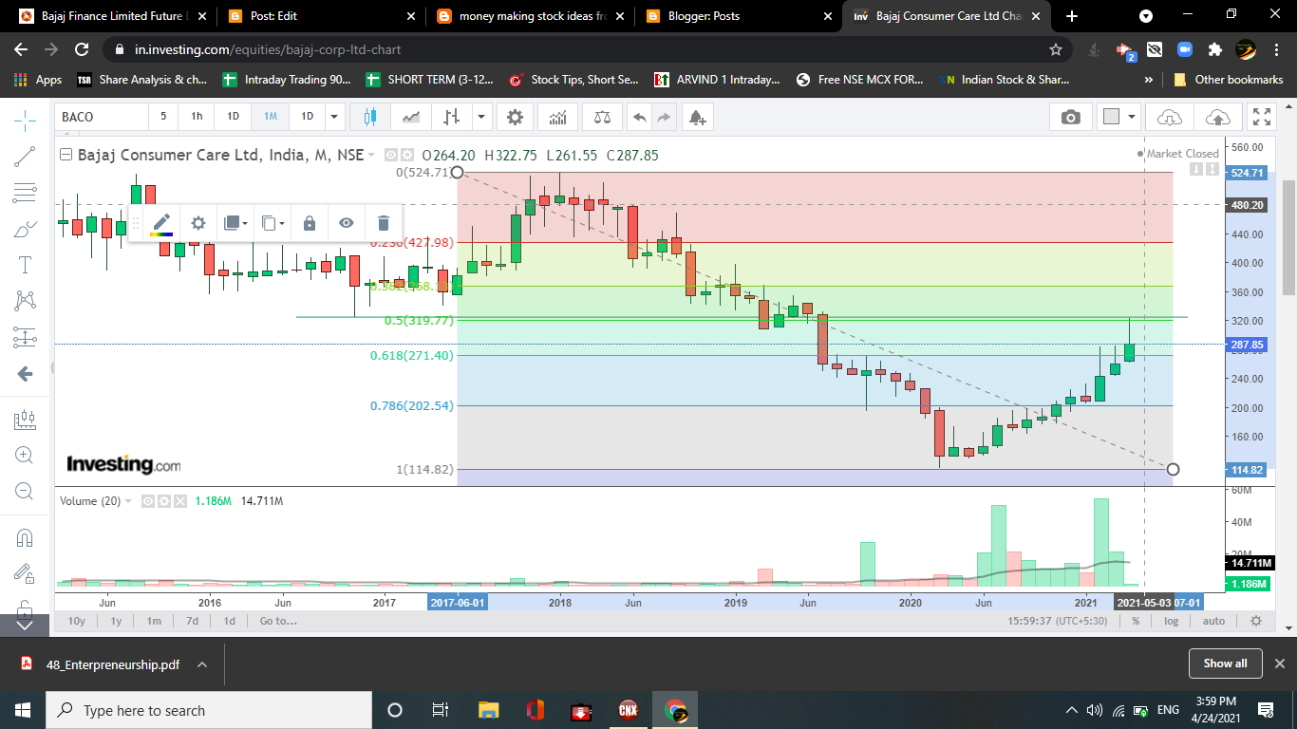Hide the Fibonacci drawing with eye icon
The height and width of the screenshot is (729, 1297).
point(347,223)
